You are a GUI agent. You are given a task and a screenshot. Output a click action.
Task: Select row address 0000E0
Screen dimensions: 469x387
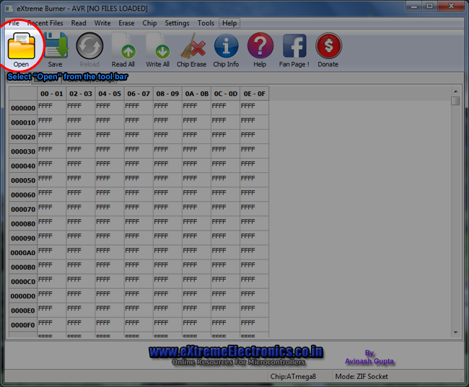click(23, 311)
